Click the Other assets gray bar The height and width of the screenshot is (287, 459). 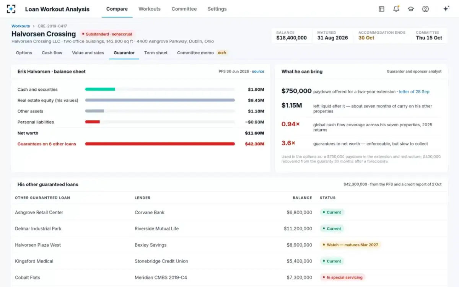94,111
